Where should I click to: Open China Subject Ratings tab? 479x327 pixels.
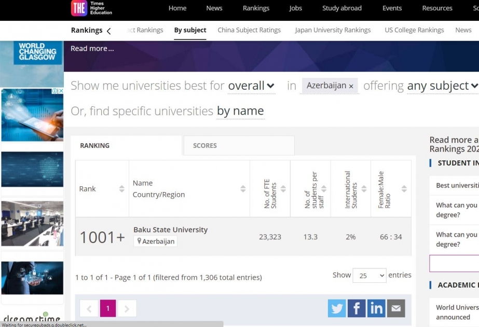click(x=249, y=30)
